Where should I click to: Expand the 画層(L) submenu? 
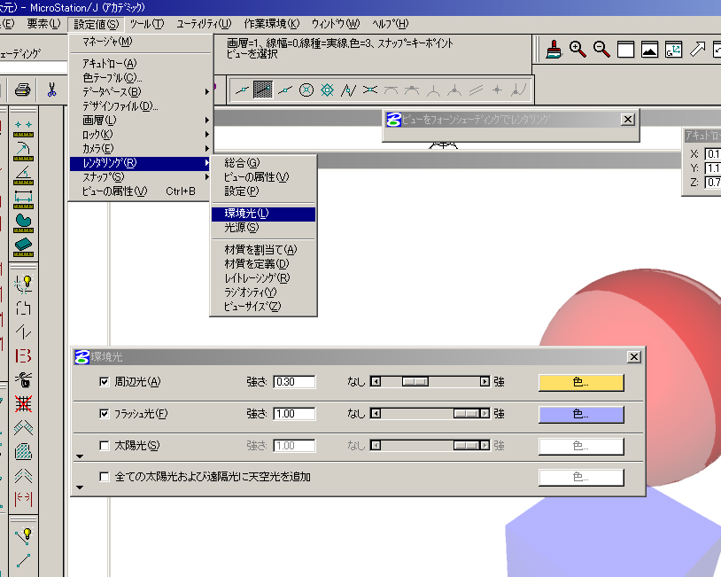point(140,121)
